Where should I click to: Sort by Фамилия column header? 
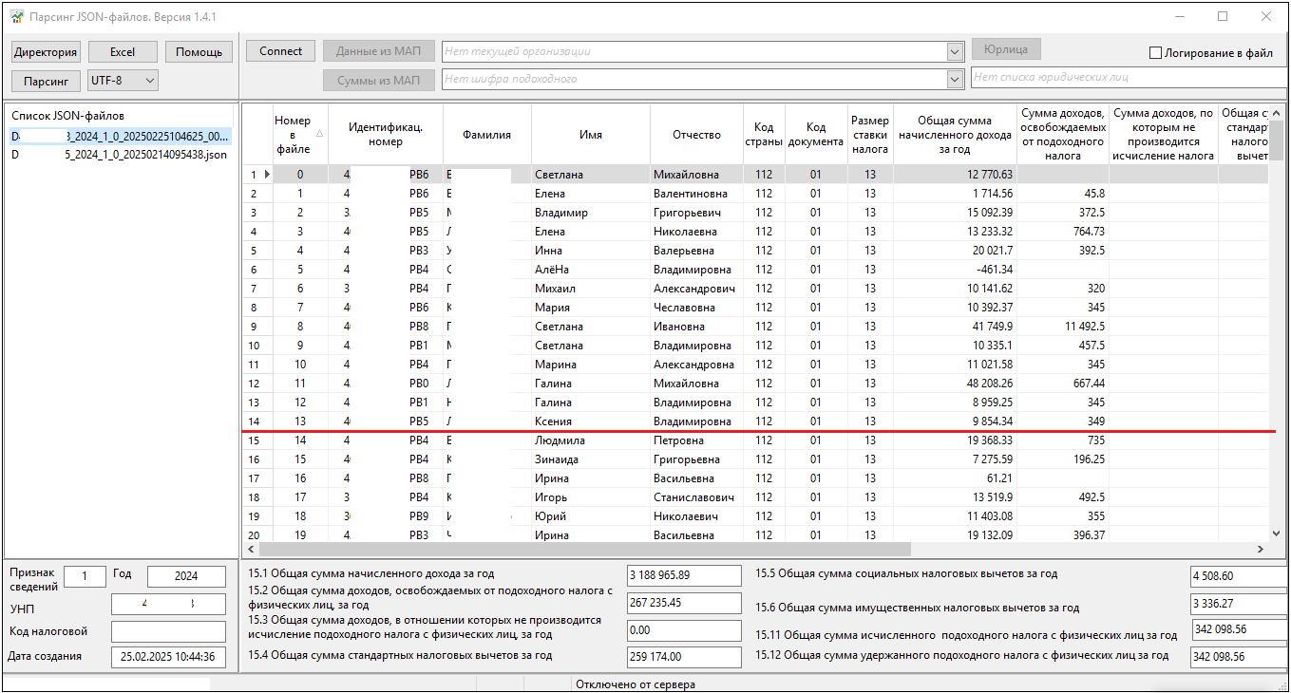click(x=486, y=135)
